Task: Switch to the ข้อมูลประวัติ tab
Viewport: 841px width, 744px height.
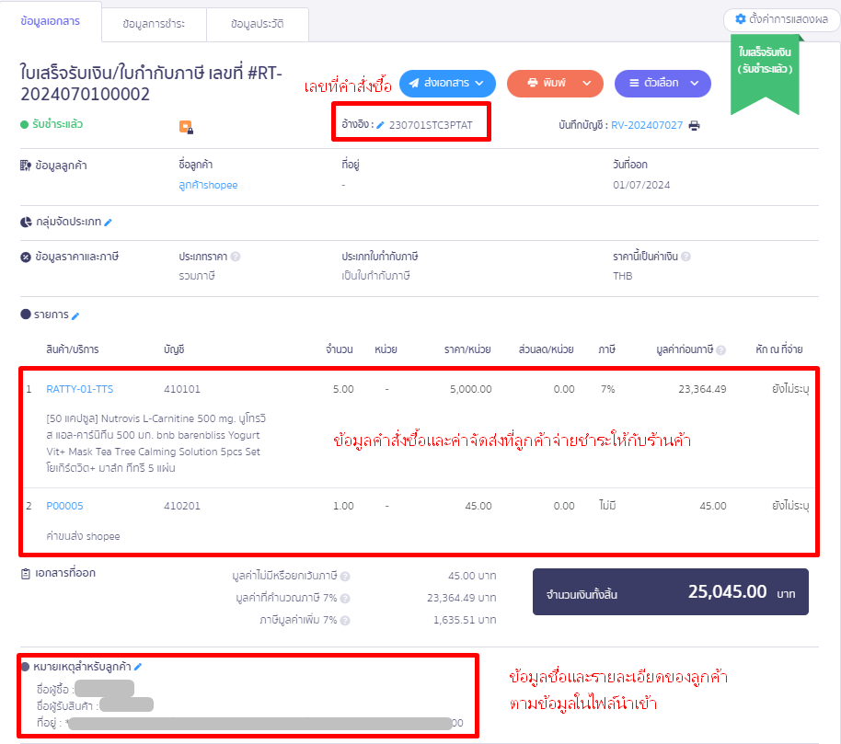Action: pyautogui.click(x=257, y=25)
